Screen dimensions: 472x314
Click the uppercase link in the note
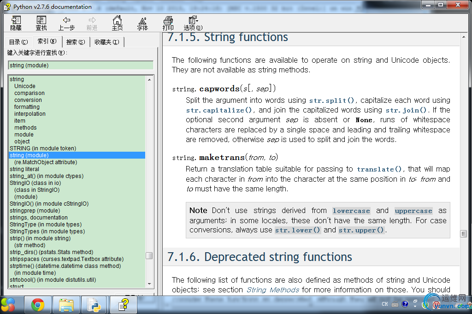(x=413, y=211)
